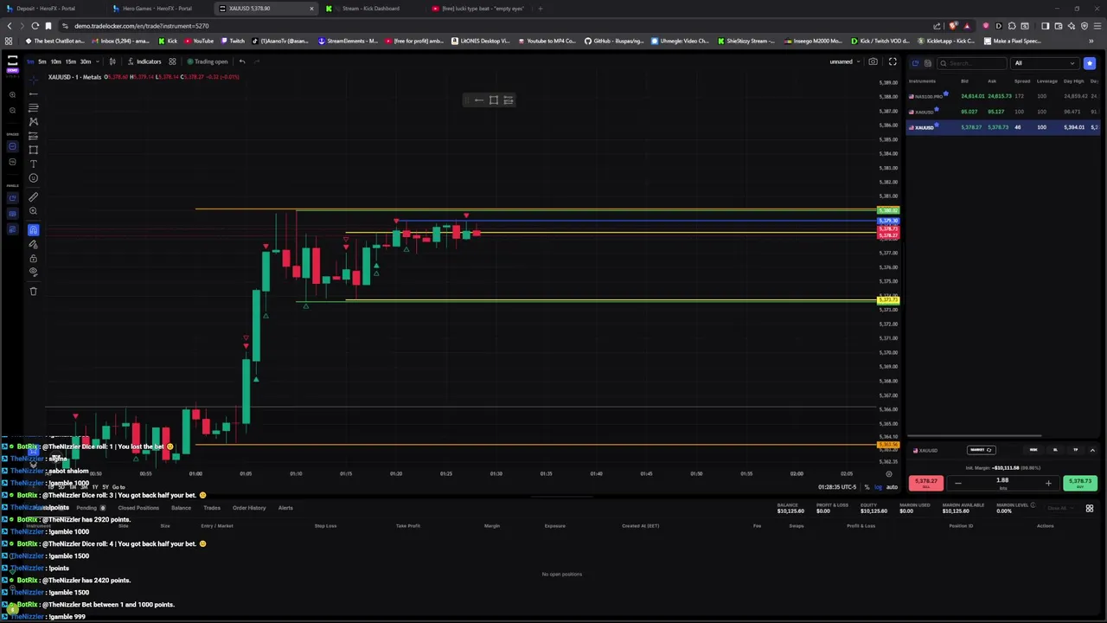
Task: Open the Order History tab
Action: (x=249, y=508)
